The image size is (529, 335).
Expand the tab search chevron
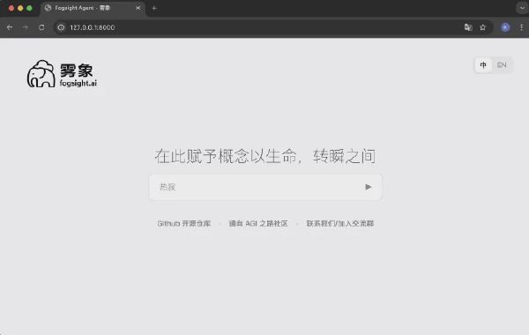click(x=522, y=8)
